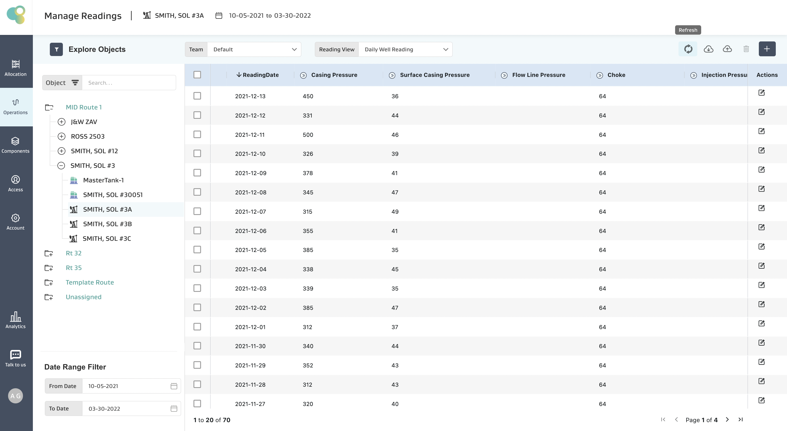Click the cloud upload icon
Image resolution: width=787 pixels, height=431 pixels.
point(727,49)
